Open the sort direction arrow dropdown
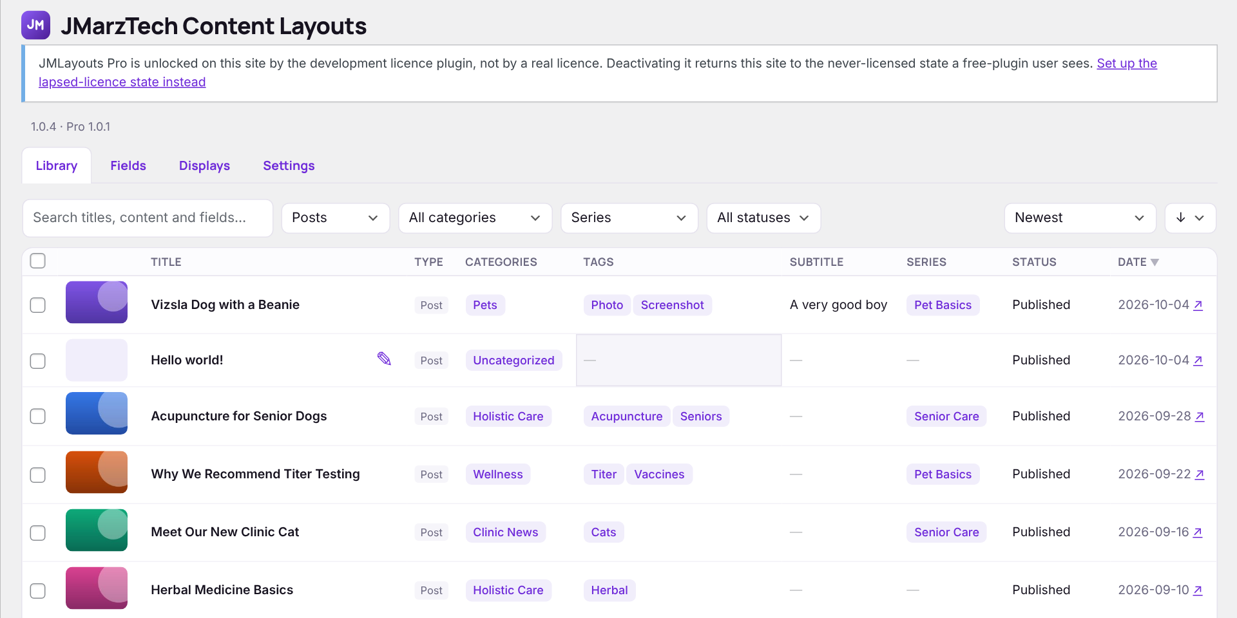 coord(1191,218)
